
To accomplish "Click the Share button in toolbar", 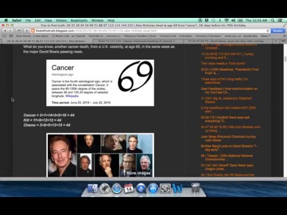I will coord(19,30).
